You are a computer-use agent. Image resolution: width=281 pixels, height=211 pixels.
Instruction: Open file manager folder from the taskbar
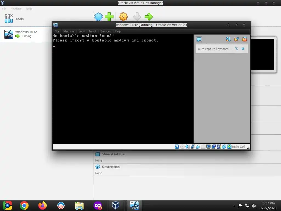click(79, 206)
